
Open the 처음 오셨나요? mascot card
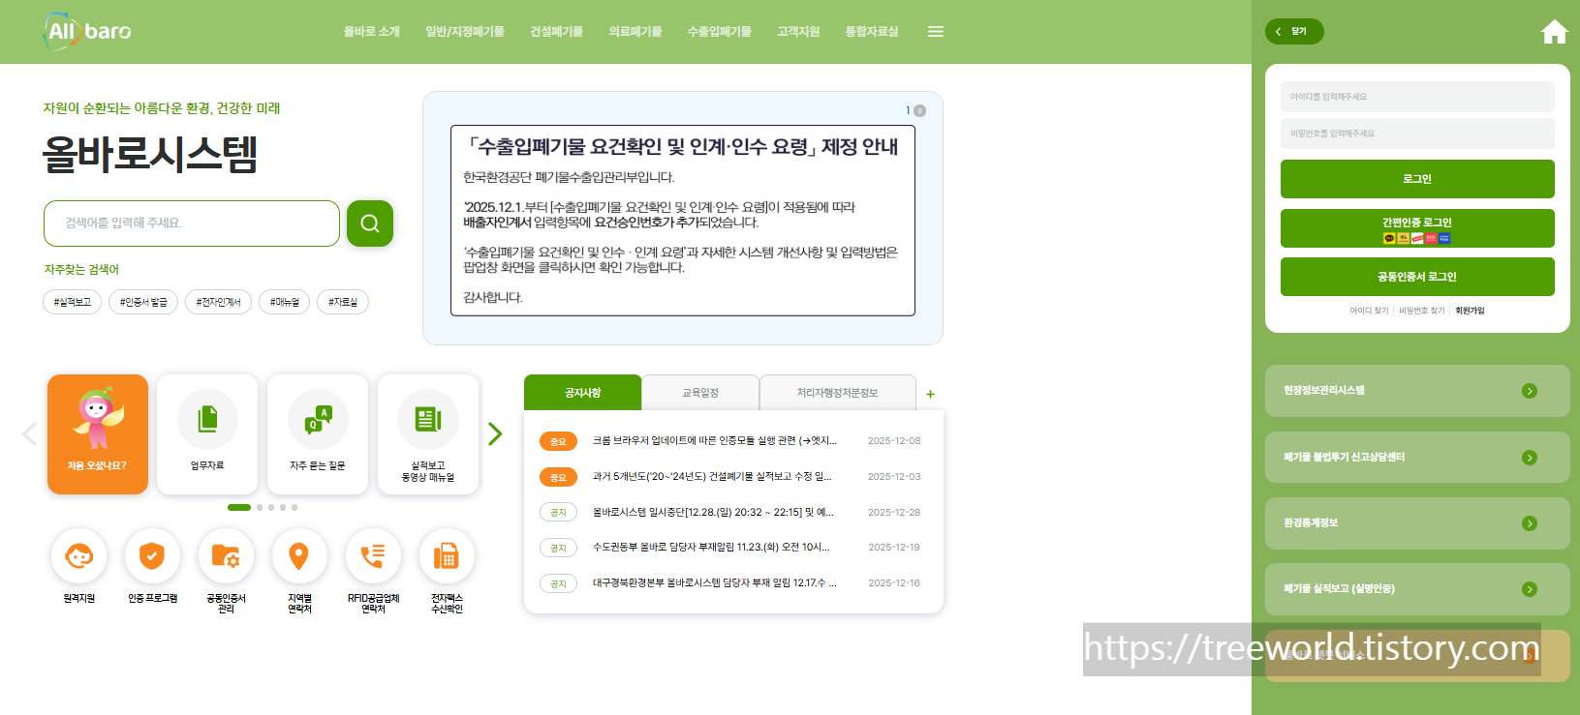pos(98,434)
